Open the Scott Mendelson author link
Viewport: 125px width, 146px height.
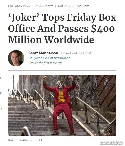coord(43,53)
